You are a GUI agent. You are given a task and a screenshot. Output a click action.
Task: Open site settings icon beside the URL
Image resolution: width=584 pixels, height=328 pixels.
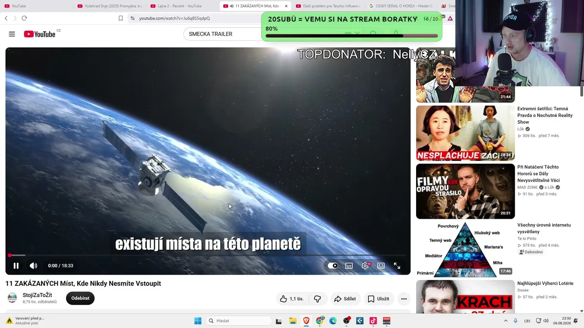tap(132, 18)
